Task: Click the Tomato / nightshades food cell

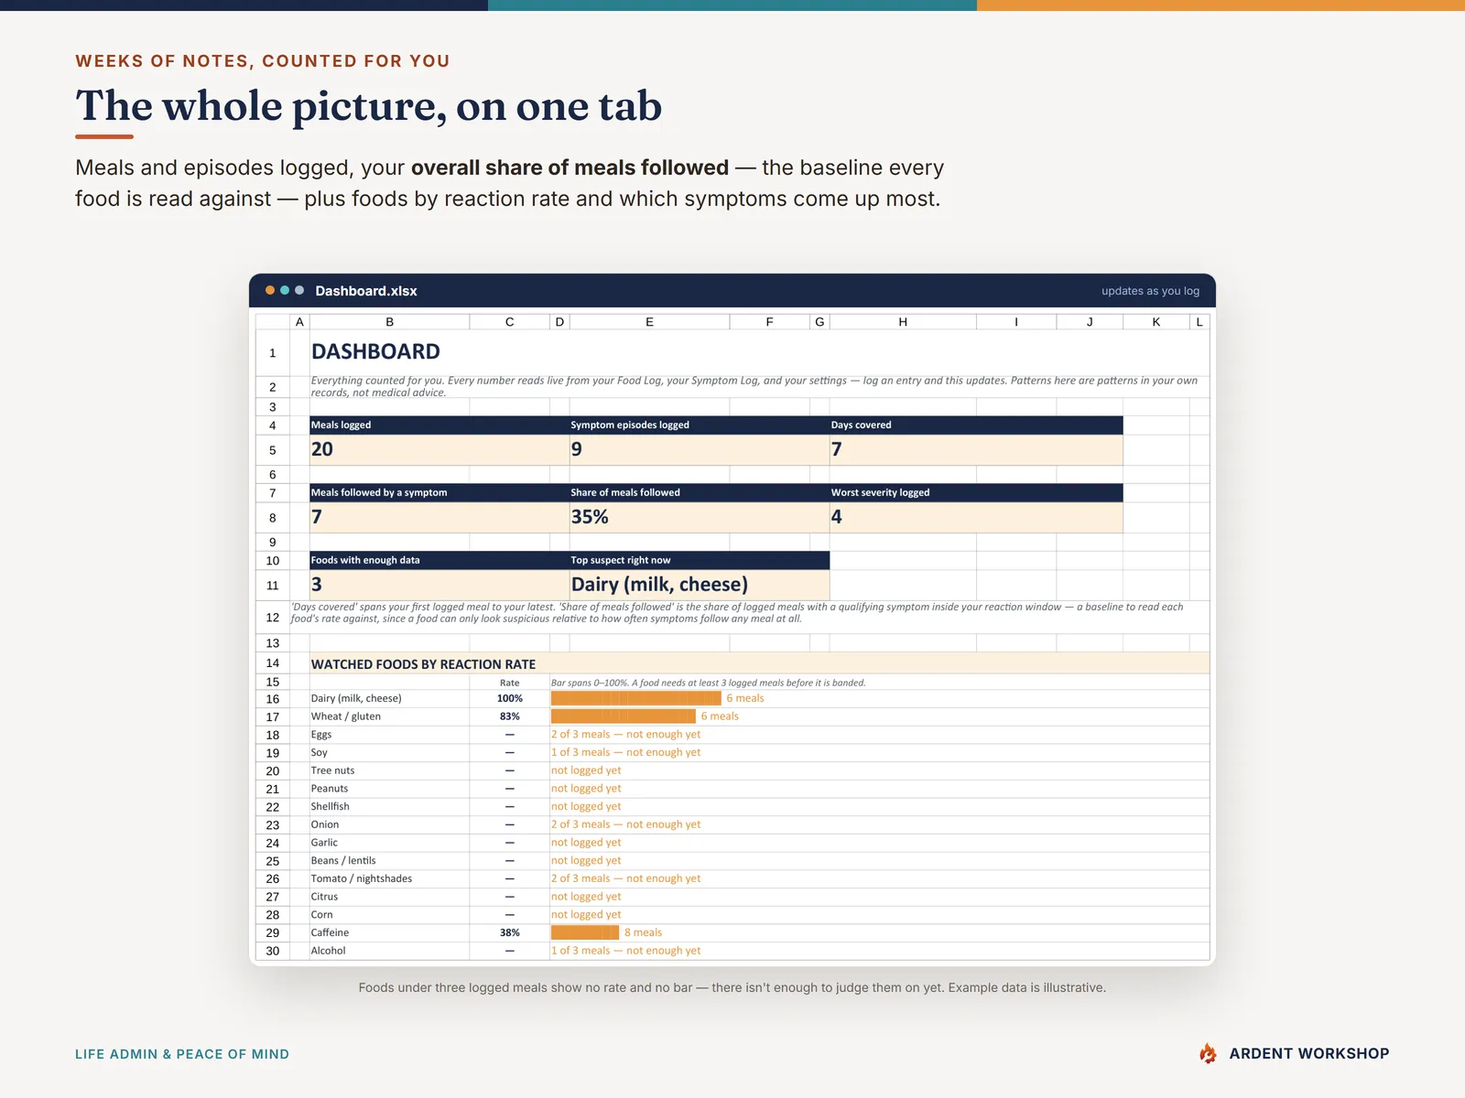Action: click(x=389, y=879)
